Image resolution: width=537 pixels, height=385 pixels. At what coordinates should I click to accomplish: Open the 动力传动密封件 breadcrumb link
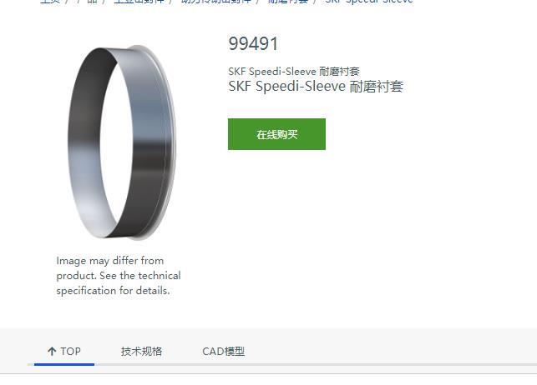pos(215,2)
